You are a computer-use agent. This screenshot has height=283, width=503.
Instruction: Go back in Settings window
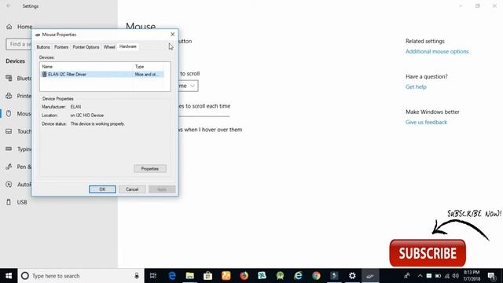(x=9, y=6)
